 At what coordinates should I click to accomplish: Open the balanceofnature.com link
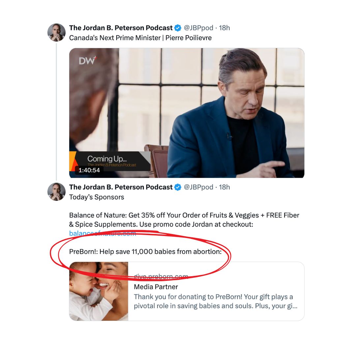(x=103, y=233)
